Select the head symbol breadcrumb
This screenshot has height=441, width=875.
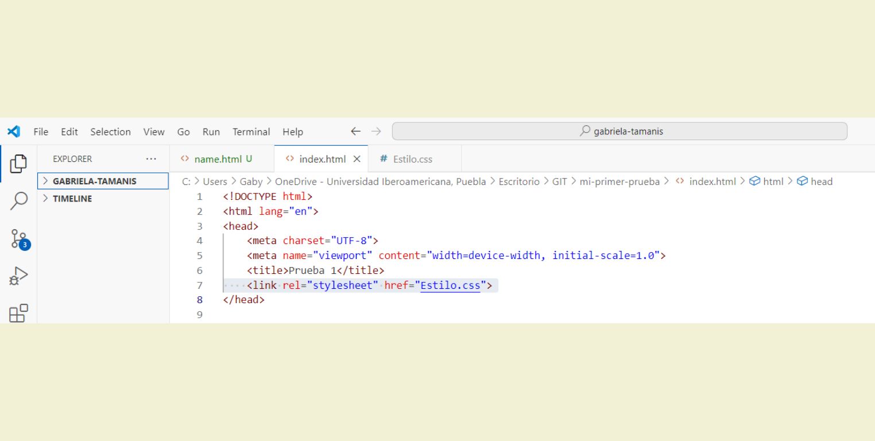pyautogui.click(x=815, y=181)
